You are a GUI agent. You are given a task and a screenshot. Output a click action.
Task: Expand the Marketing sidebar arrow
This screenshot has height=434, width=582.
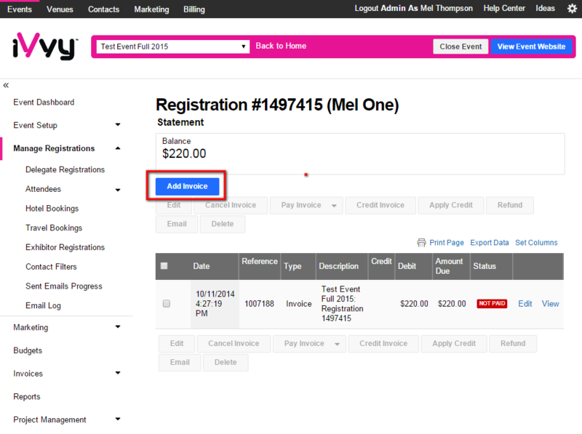[x=118, y=327]
